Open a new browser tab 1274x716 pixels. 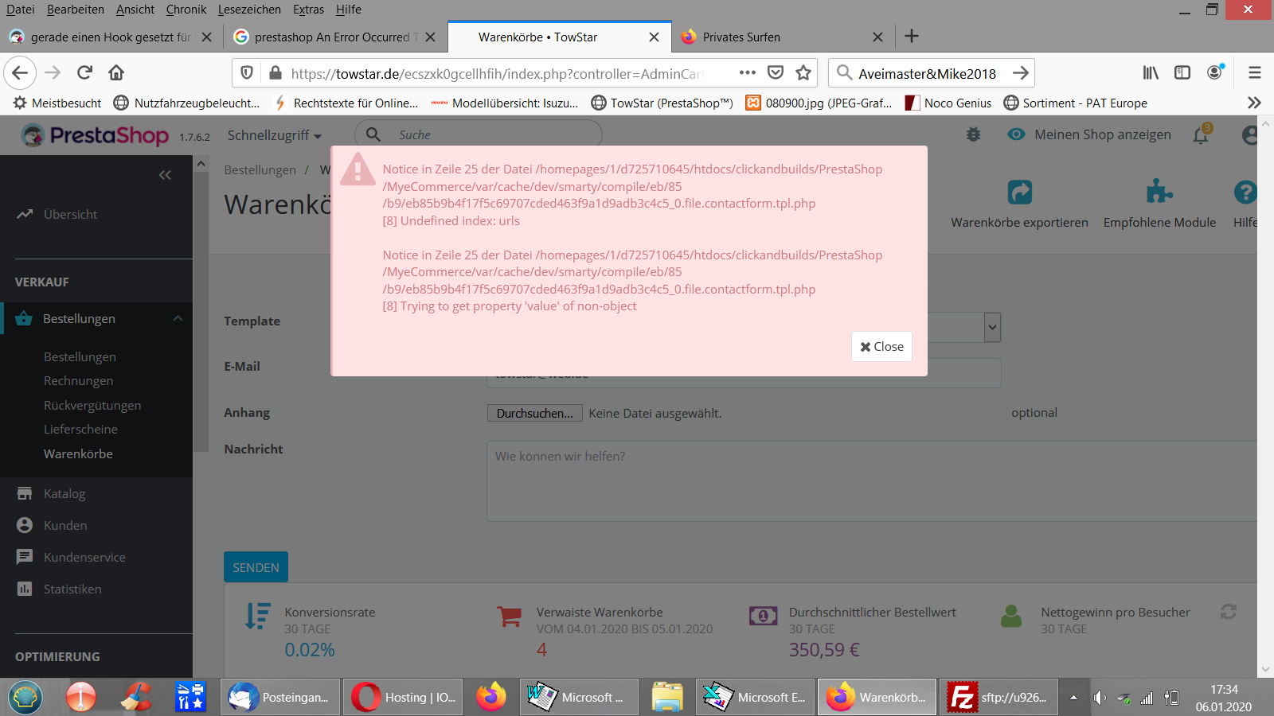coord(912,37)
